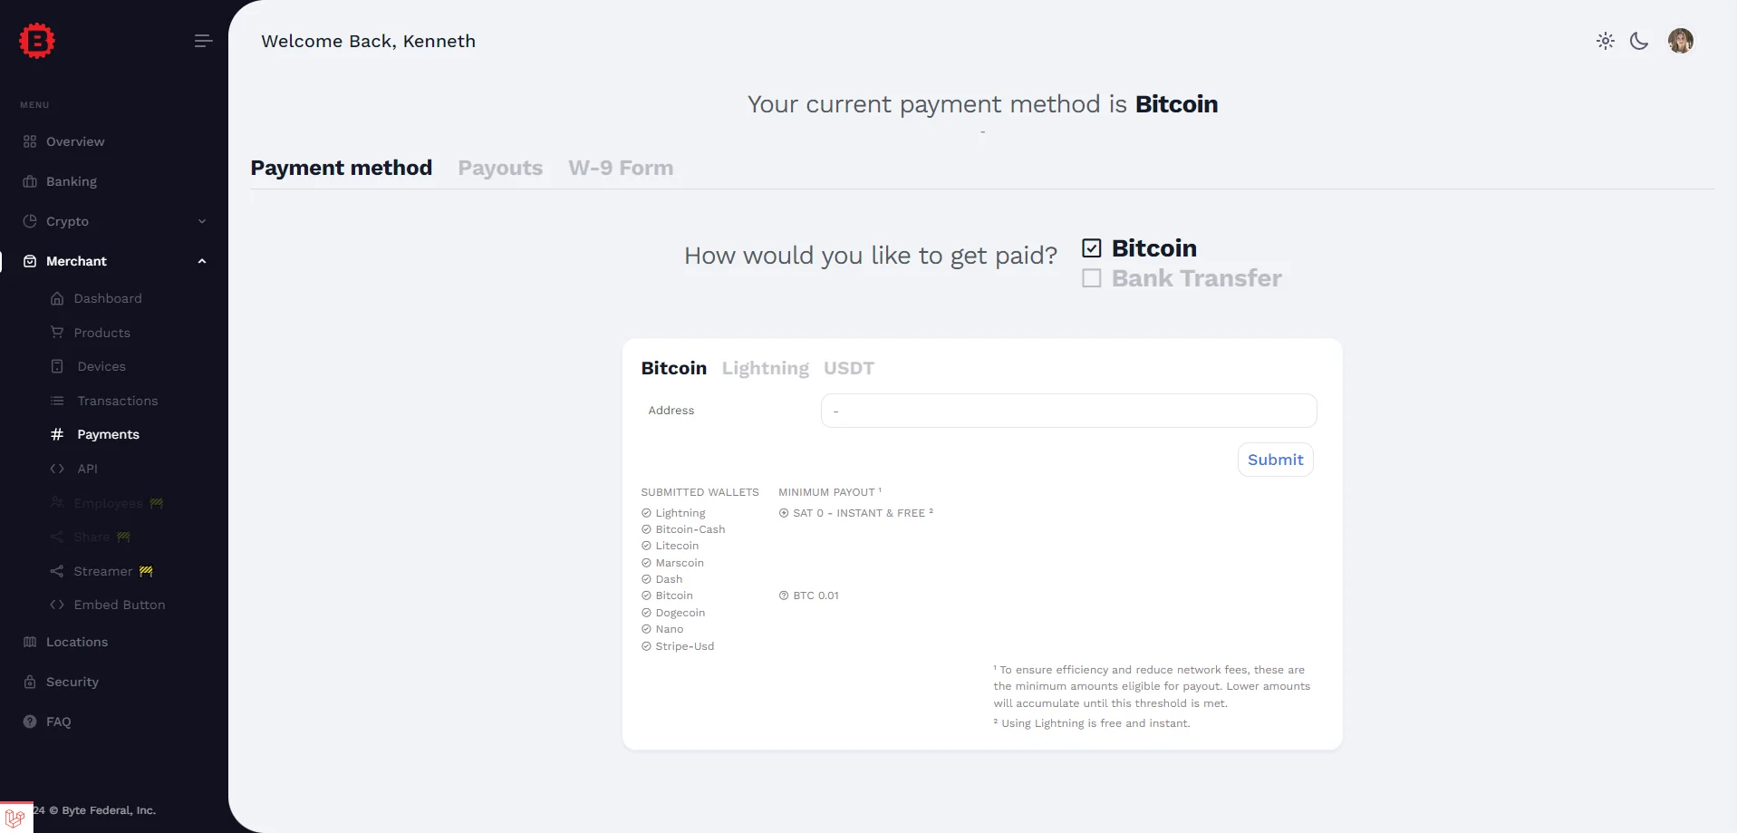The height and width of the screenshot is (833, 1737).
Task: Switch to light mode with sun icon
Action: [1605, 41]
